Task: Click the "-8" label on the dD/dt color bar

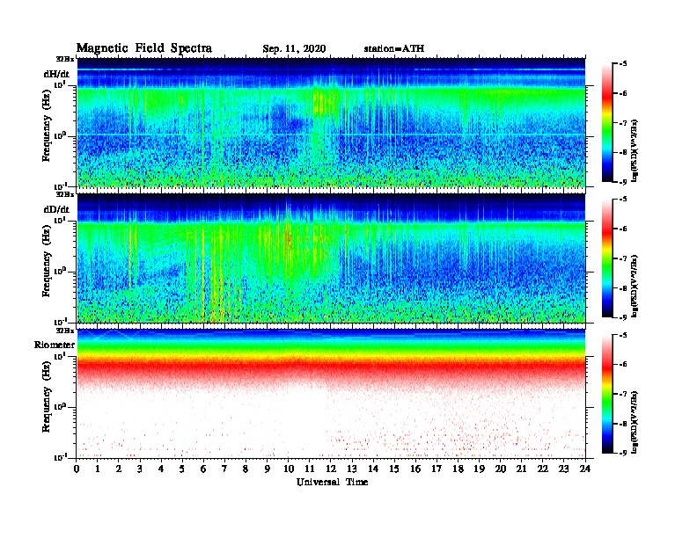Action: coord(622,287)
